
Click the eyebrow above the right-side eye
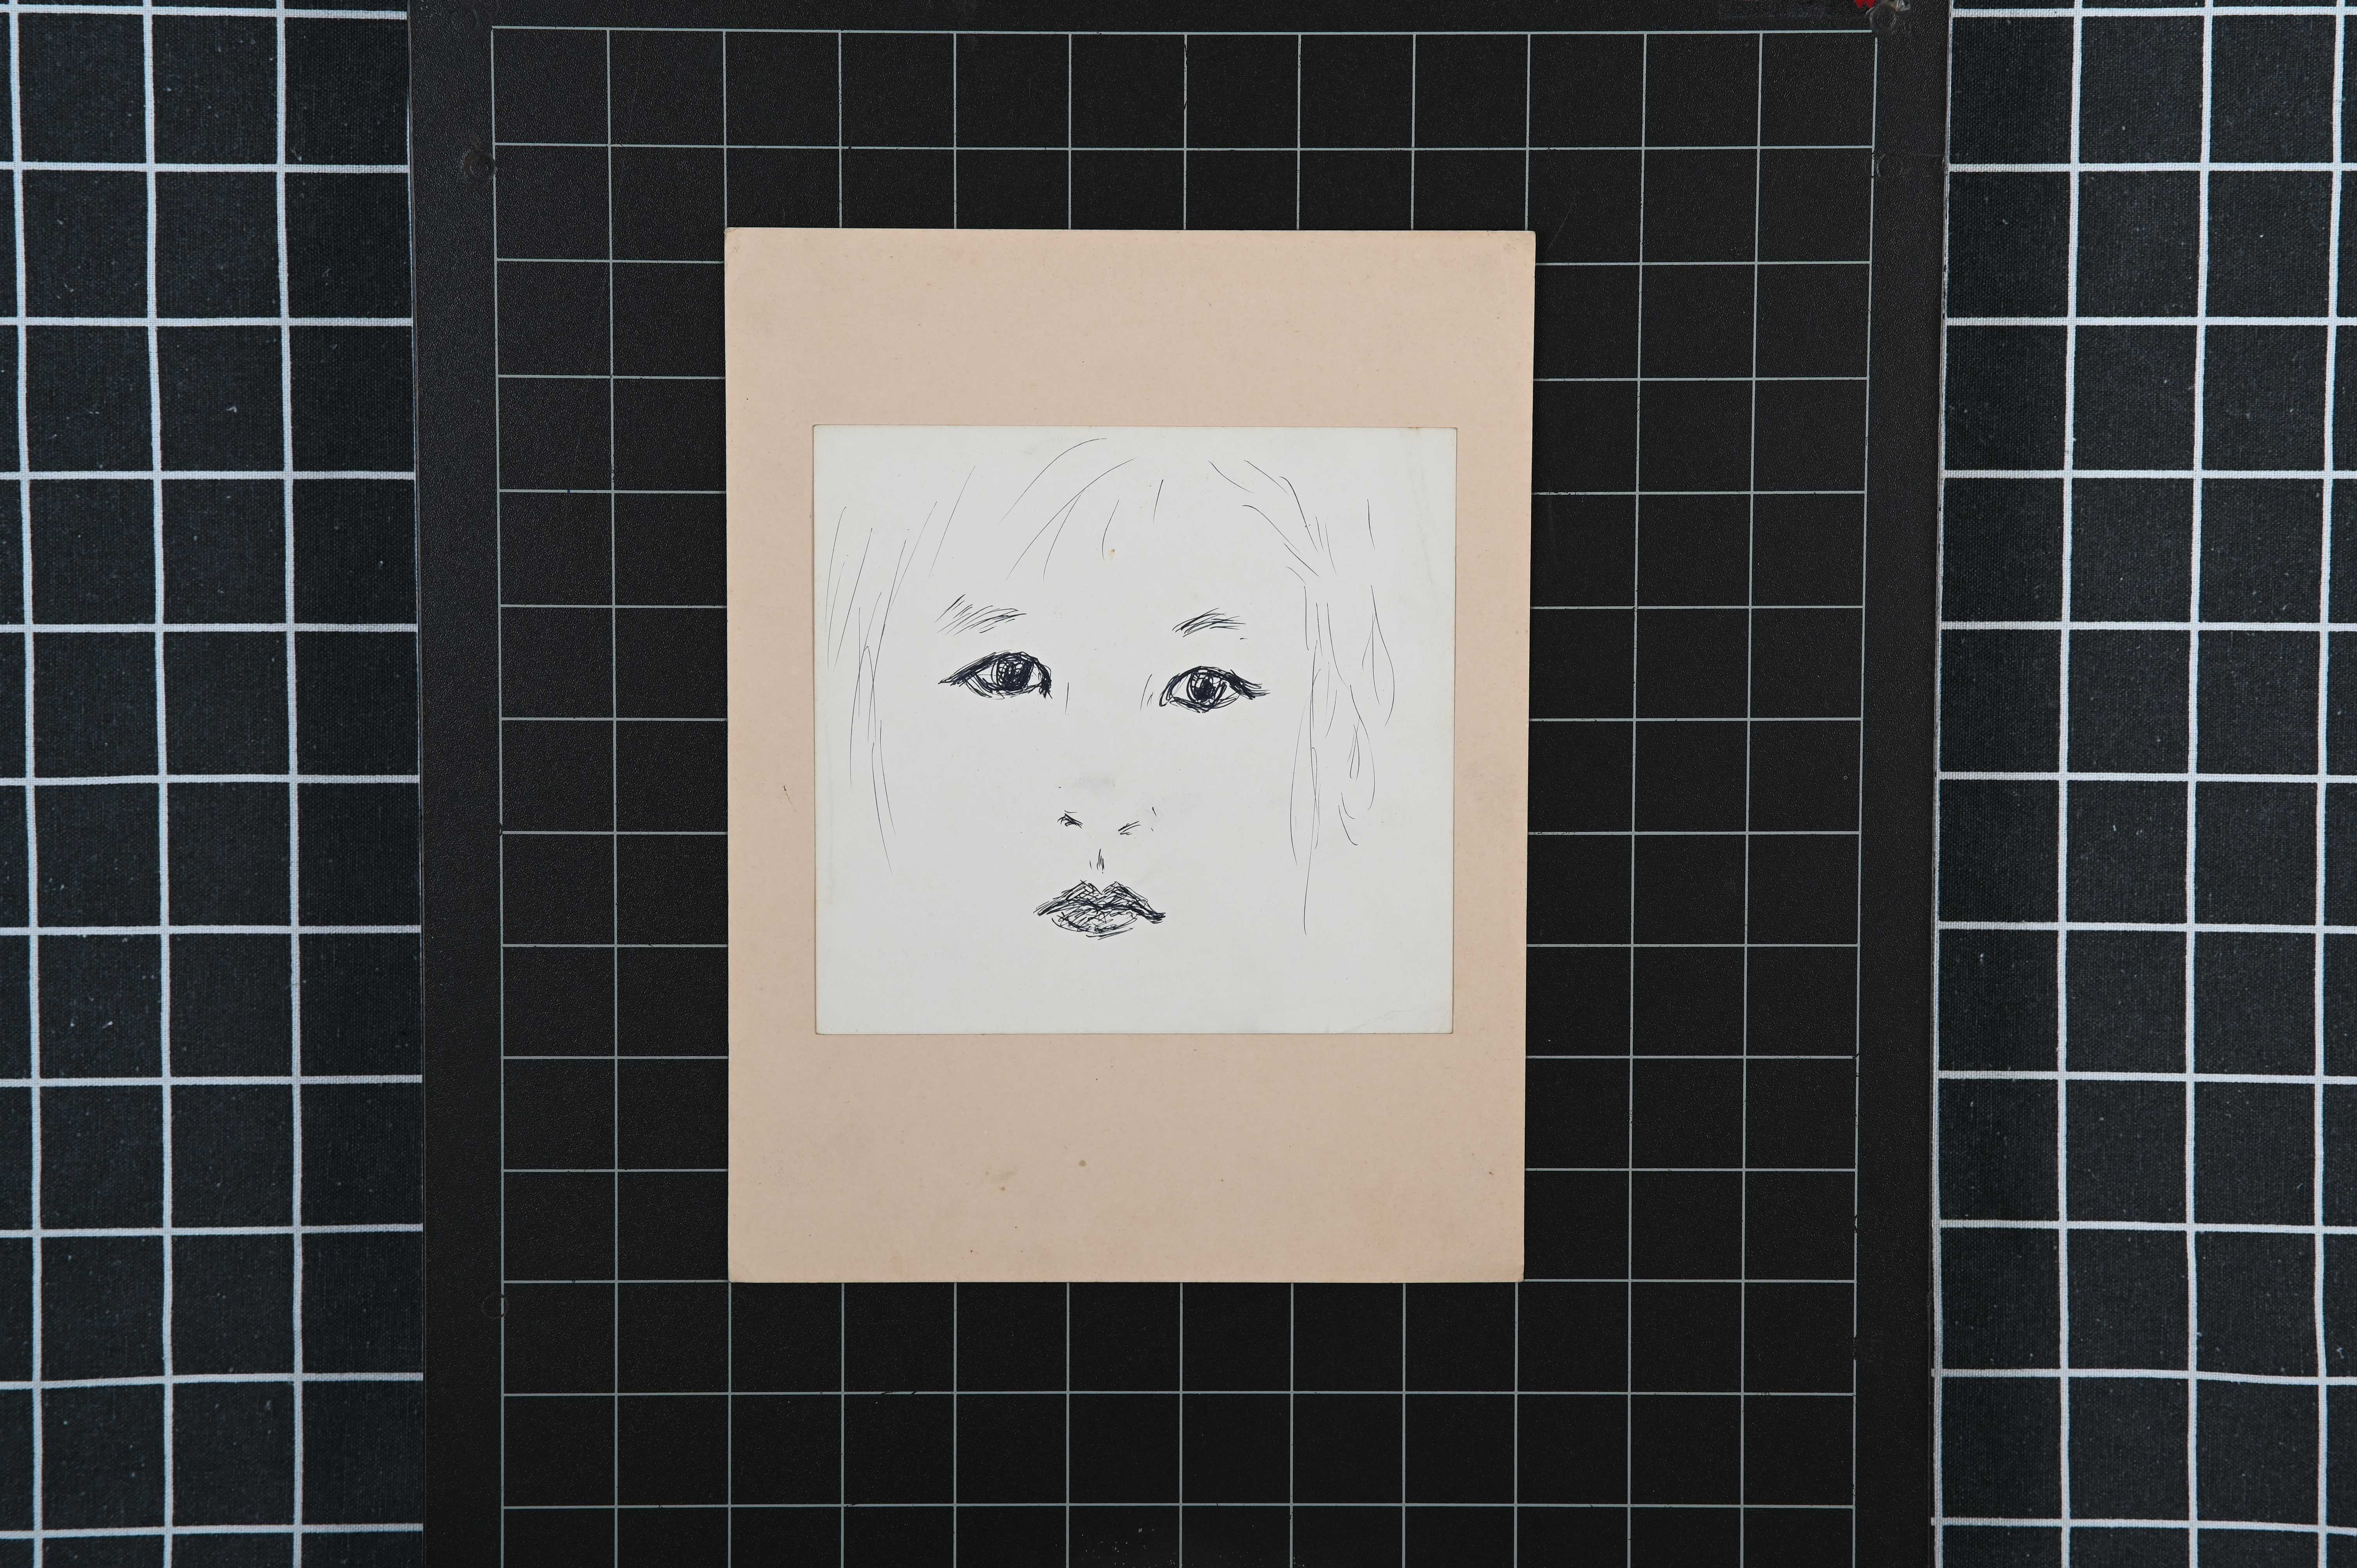click(1210, 624)
